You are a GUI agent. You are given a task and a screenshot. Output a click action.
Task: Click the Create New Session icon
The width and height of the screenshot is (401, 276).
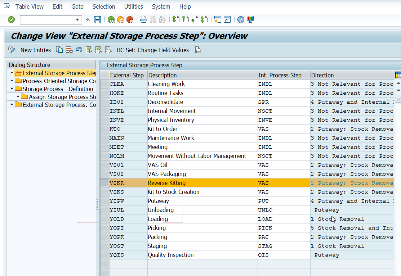[x=218, y=19]
